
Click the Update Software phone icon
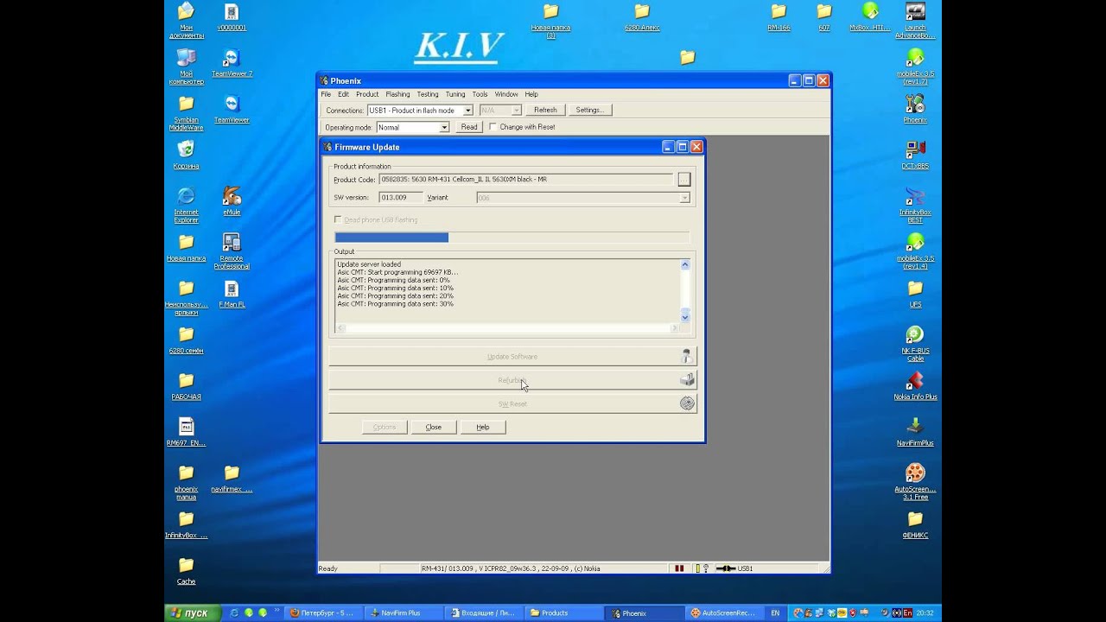(x=687, y=357)
